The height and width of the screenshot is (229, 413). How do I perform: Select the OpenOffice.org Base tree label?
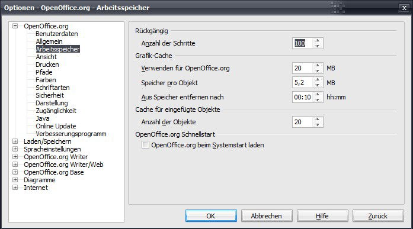tap(54, 172)
